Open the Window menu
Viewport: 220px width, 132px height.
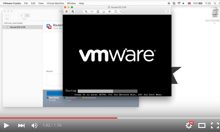[x=71, y=3]
